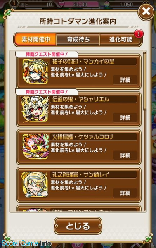Select the 素材開催中 tab
156x248 pixels.
click(x=36, y=40)
